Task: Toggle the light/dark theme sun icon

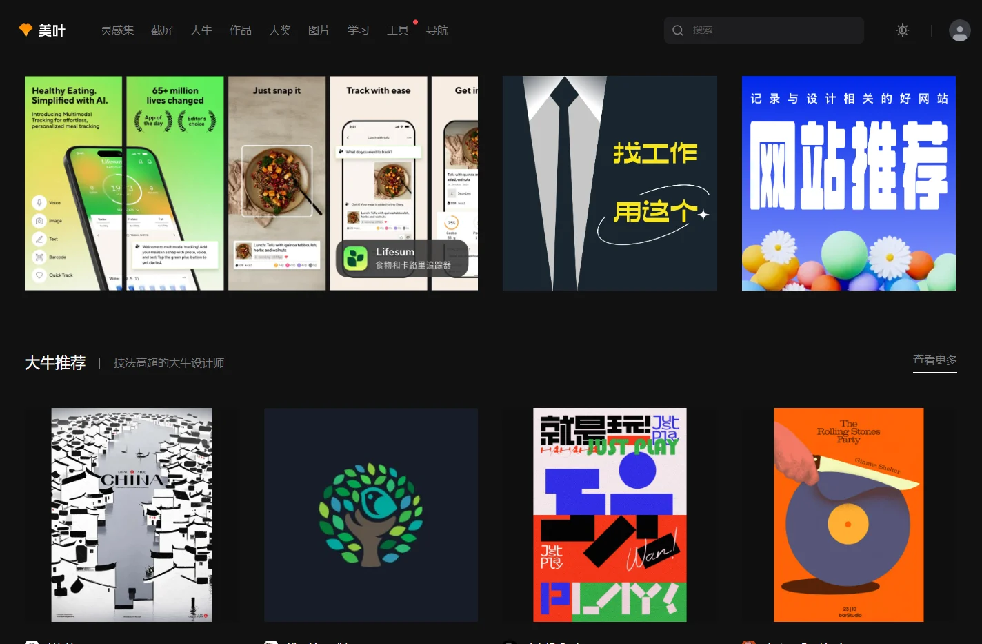Action: 902,30
